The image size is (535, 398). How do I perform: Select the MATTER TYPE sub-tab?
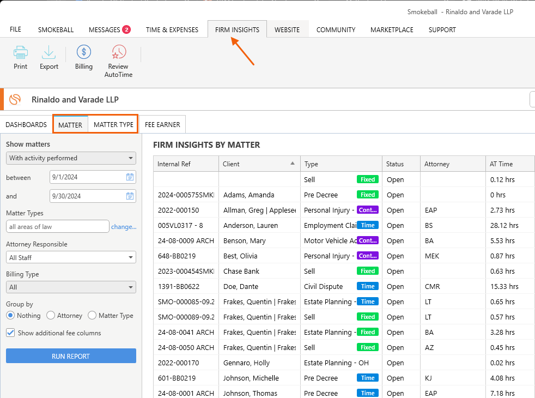[114, 125]
